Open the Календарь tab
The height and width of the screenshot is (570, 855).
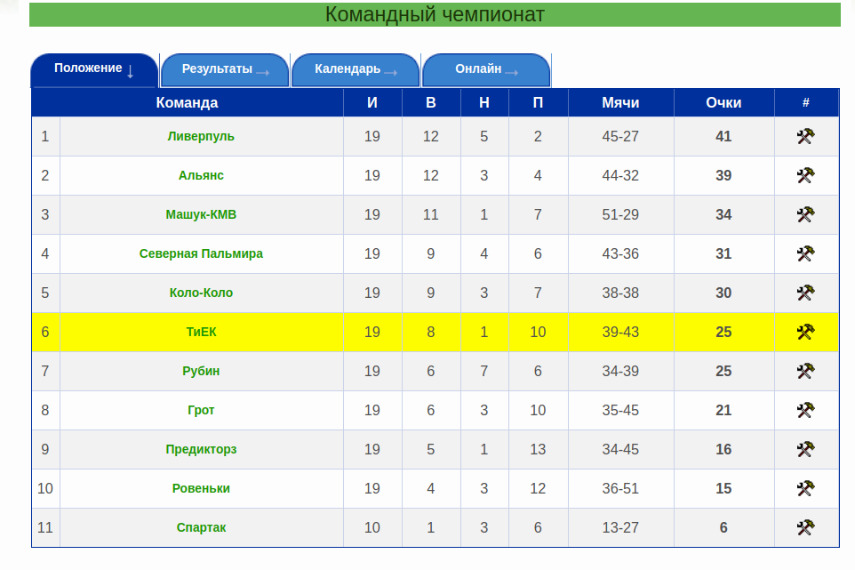pyautogui.click(x=356, y=69)
